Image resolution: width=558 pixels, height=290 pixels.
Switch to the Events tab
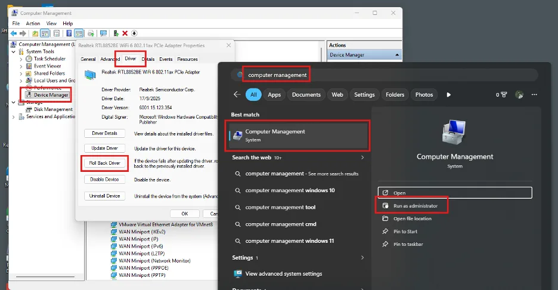(x=166, y=59)
